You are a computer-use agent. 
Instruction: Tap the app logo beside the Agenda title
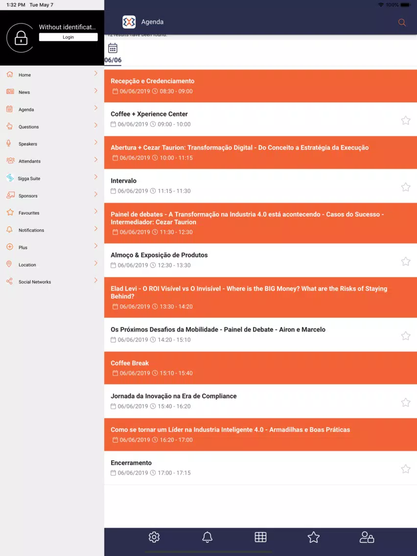(x=129, y=22)
